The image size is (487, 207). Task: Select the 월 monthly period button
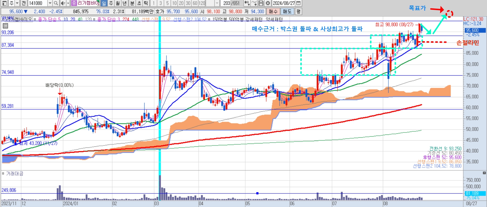coord(118,3)
